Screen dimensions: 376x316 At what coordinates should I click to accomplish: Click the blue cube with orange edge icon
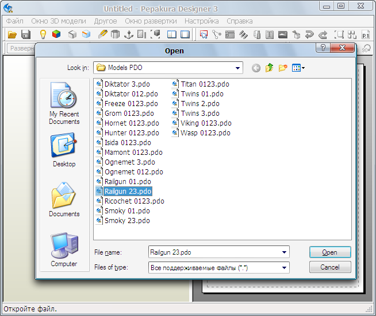click(86, 34)
